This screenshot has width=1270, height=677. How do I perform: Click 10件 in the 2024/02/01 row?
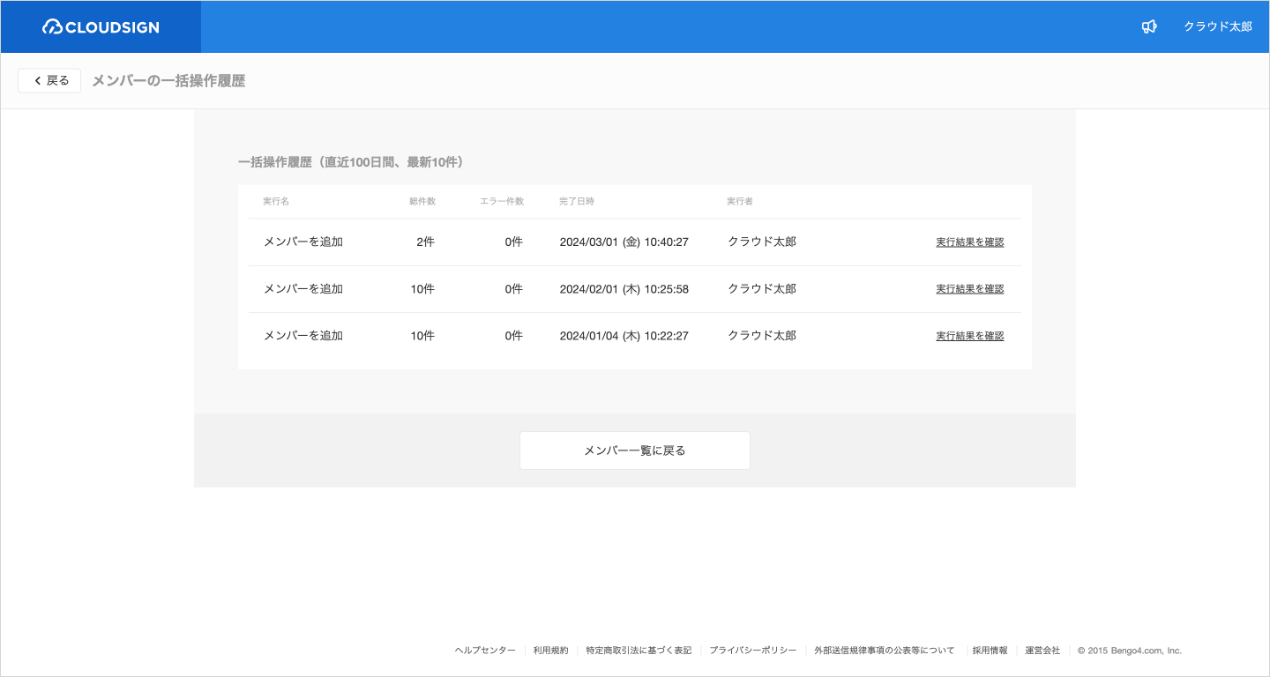click(422, 289)
